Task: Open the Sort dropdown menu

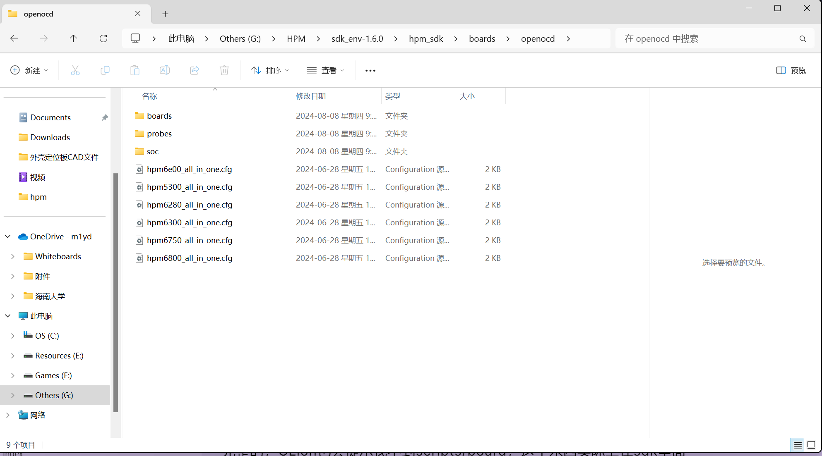Action: point(270,70)
